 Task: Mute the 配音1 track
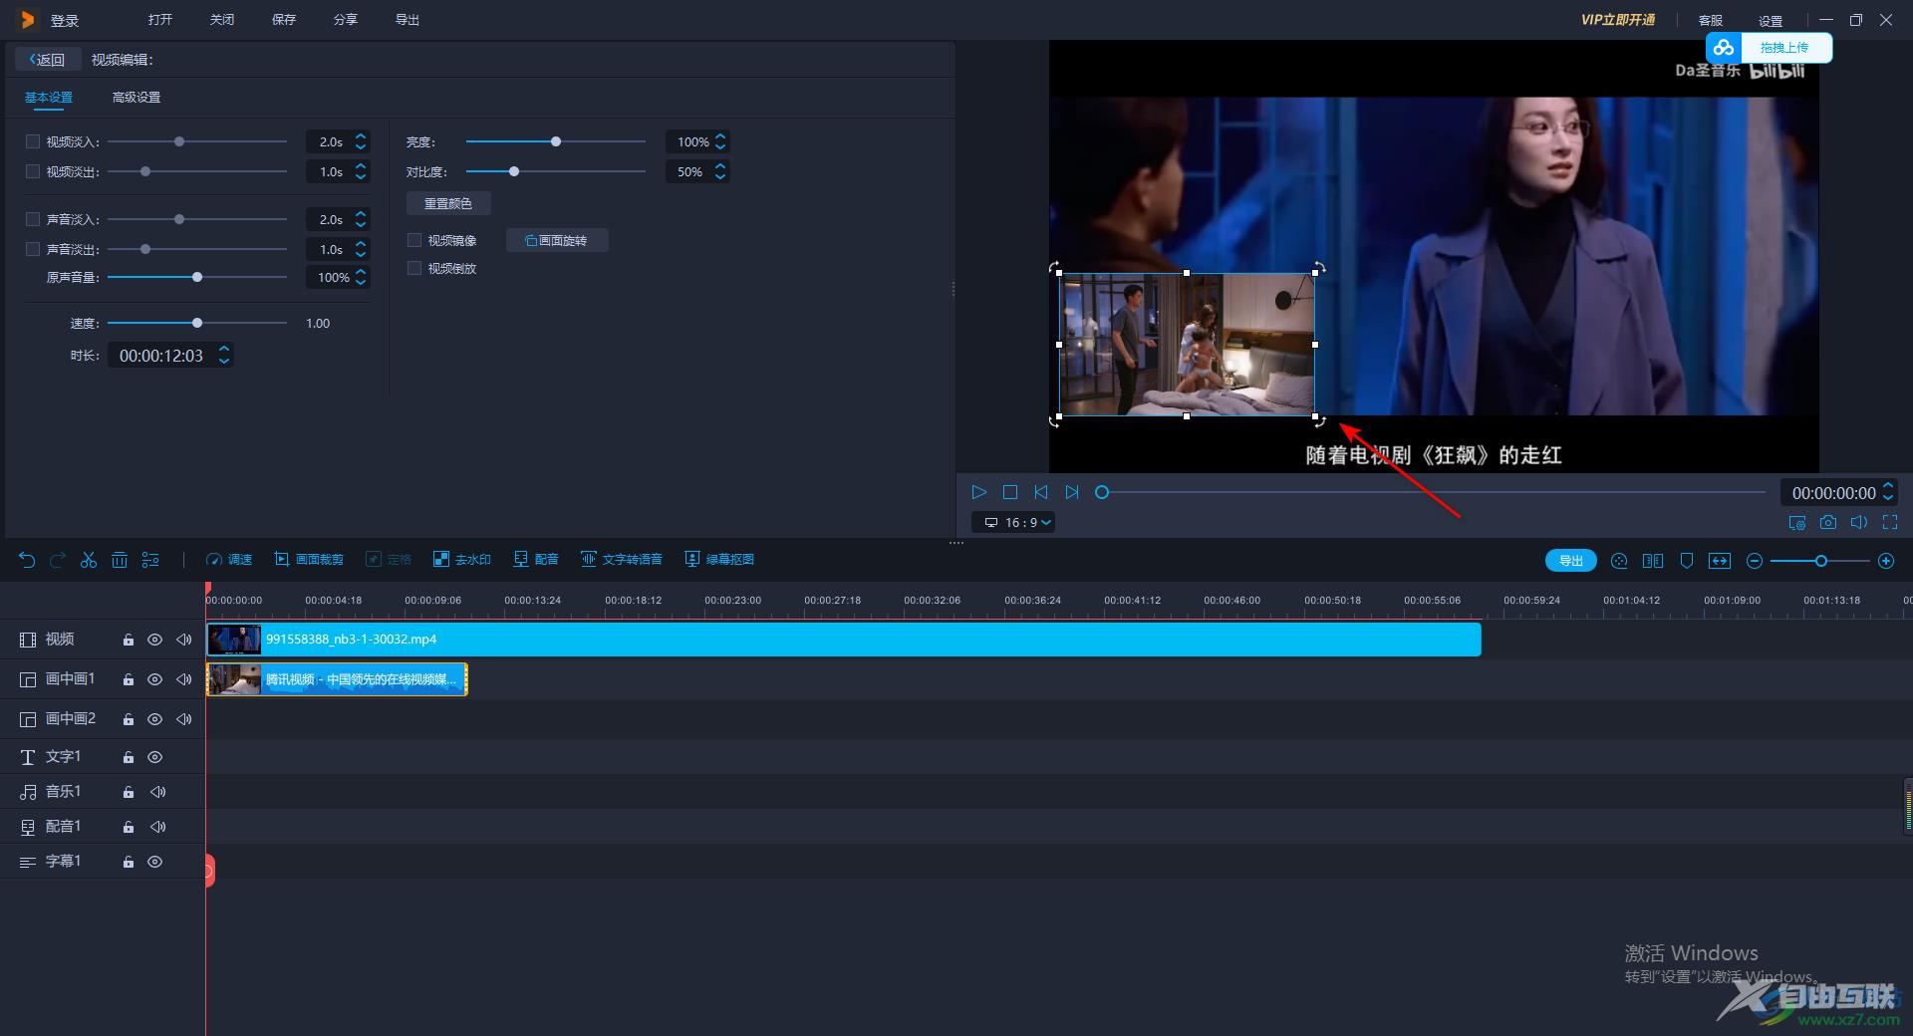coord(157,827)
